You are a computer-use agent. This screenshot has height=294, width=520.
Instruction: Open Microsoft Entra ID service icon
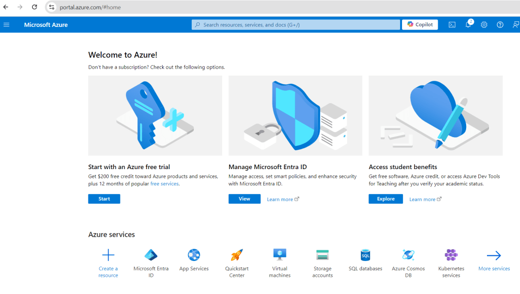pyautogui.click(x=151, y=255)
